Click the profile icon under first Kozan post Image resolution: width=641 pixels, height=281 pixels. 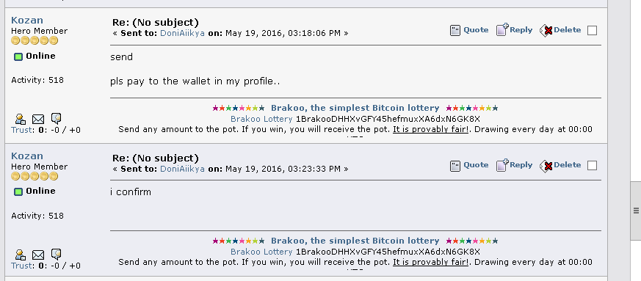point(21,119)
